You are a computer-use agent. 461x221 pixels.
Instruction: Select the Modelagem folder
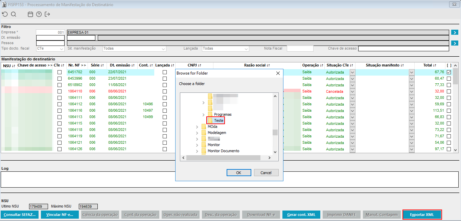[217, 133]
